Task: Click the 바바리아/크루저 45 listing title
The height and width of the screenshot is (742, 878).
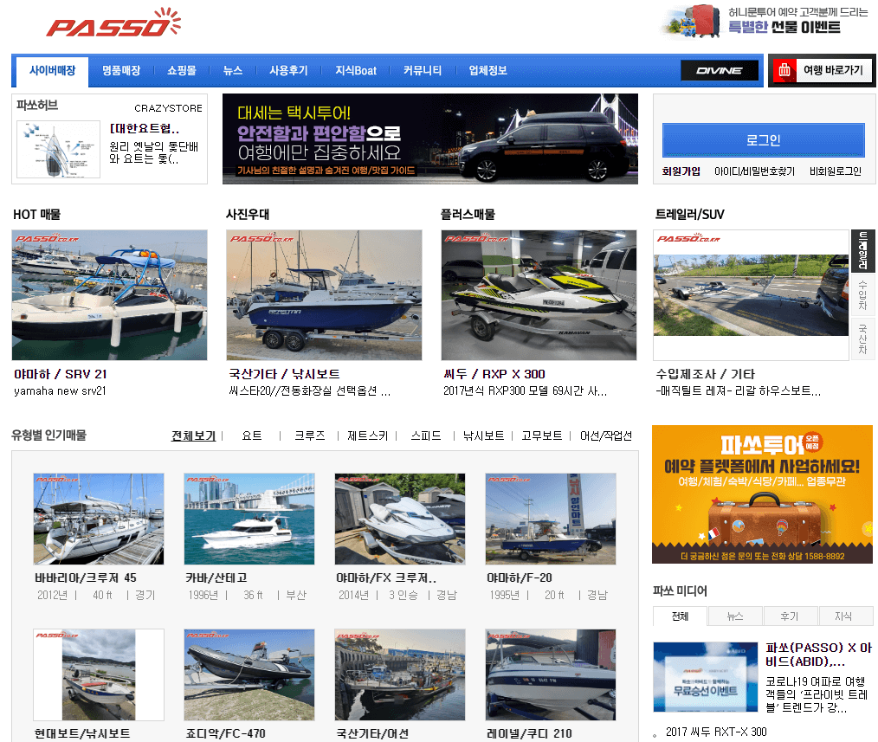Action: point(86,577)
